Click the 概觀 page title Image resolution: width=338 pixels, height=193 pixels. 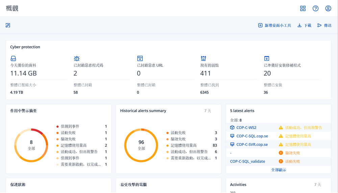pos(12,8)
